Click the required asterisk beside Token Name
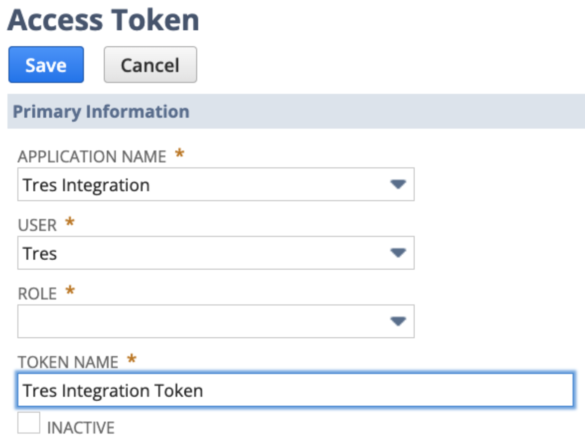 (x=132, y=360)
